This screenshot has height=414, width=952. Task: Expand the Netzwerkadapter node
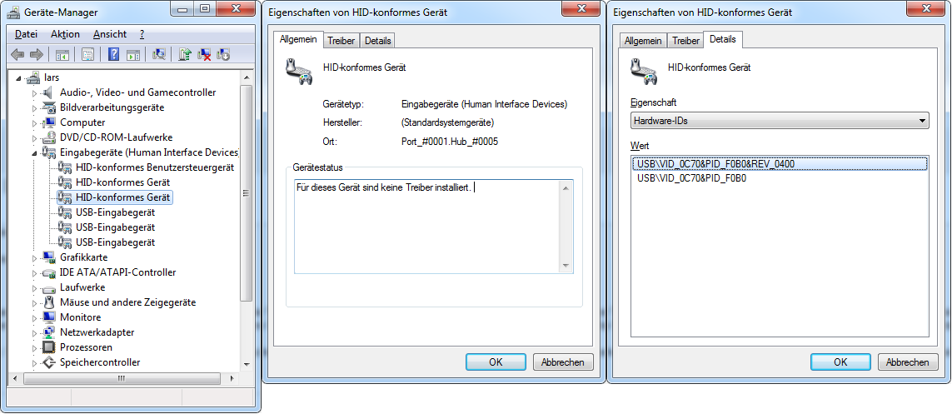[x=35, y=332]
